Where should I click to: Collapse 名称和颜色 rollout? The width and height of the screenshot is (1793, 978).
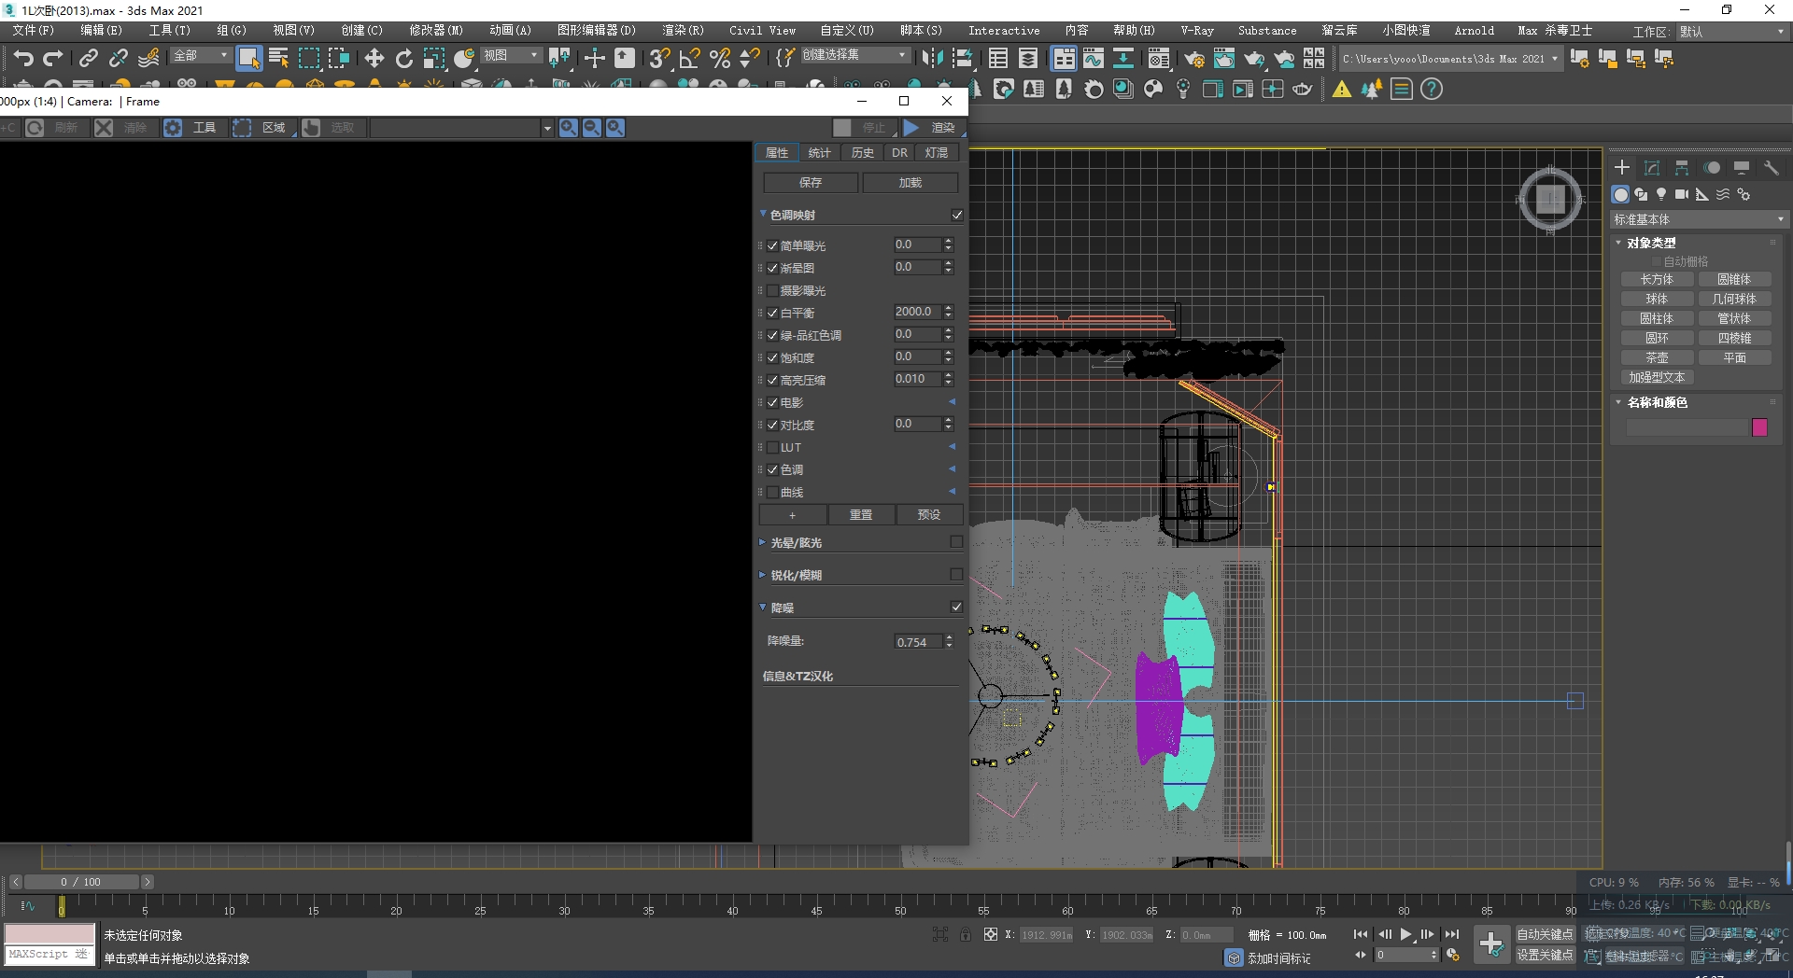coord(1618,402)
